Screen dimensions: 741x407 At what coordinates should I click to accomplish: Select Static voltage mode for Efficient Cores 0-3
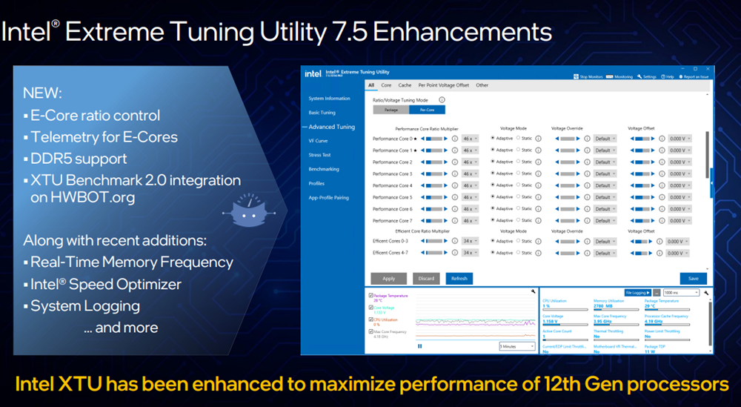pyautogui.click(x=519, y=241)
